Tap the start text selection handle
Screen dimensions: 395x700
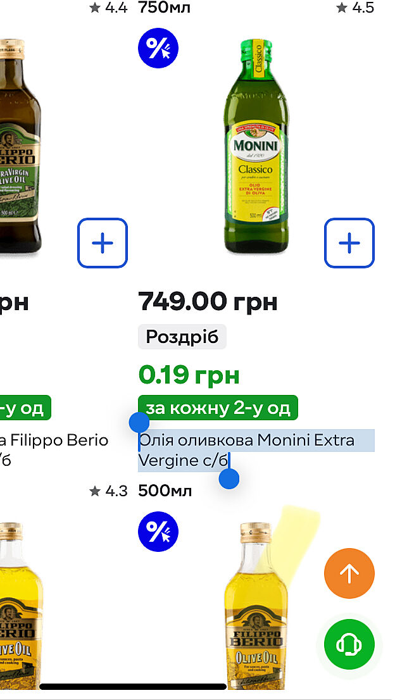click(139, 422)
